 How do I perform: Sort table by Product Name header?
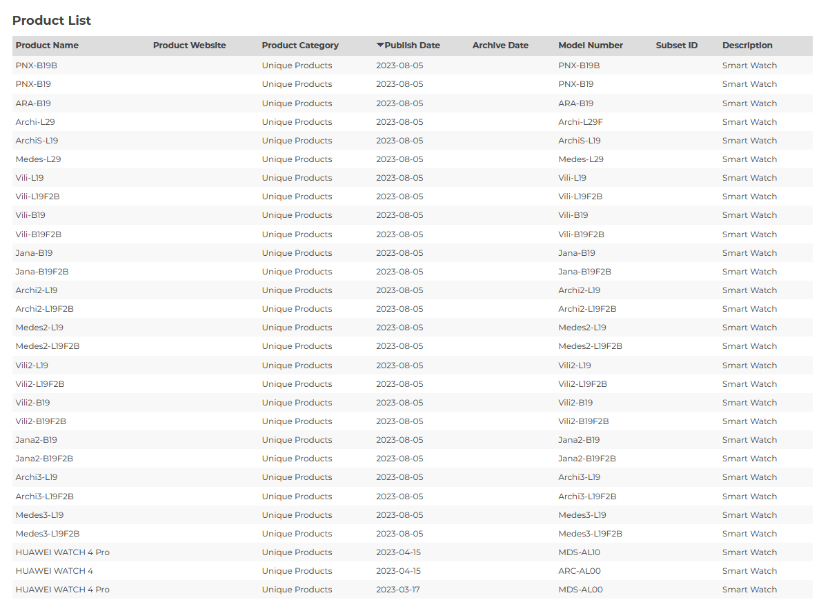pyautogui.click(x=47, y=46)
